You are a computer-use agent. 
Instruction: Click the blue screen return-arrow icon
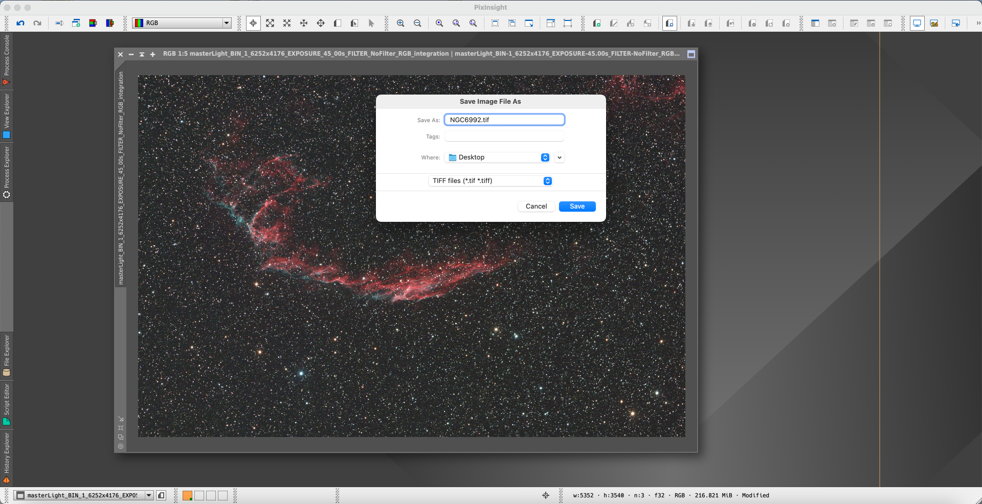pos(956,23)
